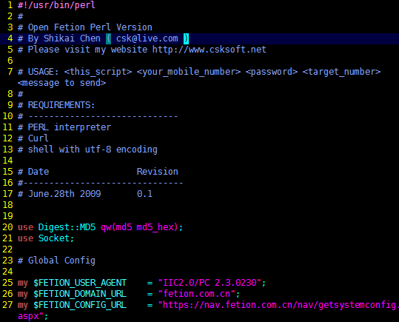Click the "fetion.com.cn" string value
Screen dimensions: 399x322
(x=196, y=294)
